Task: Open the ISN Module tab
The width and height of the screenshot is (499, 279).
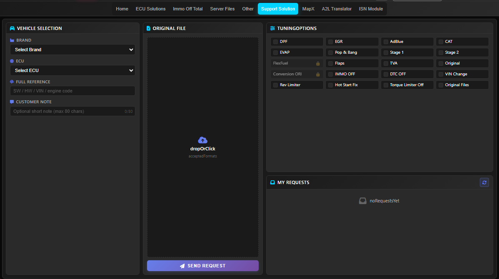Action: [371, 9]
